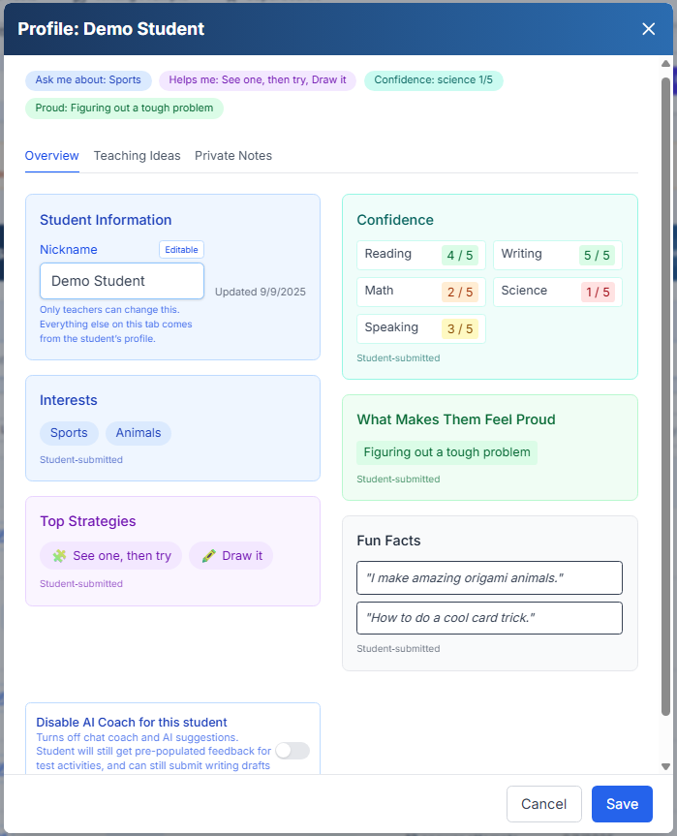The width and height of the screenshot is (677, 836).
Task: Click the Helps me: See one chip
Action: pyautogui.click(x=258, y=80)
